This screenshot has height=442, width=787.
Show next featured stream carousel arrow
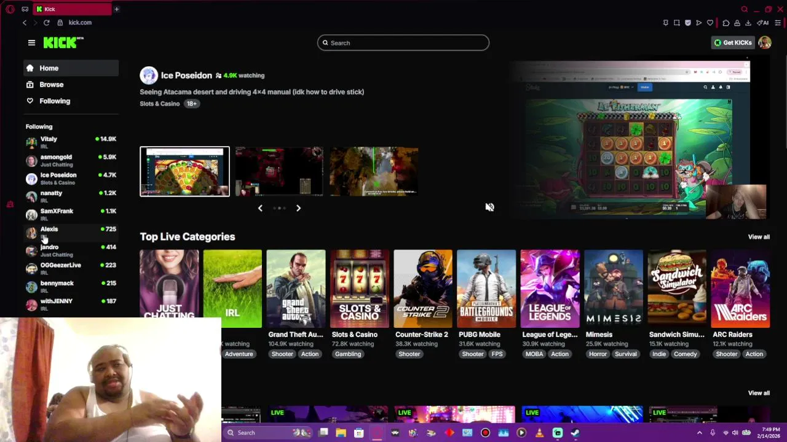click(x=298, y=208)
